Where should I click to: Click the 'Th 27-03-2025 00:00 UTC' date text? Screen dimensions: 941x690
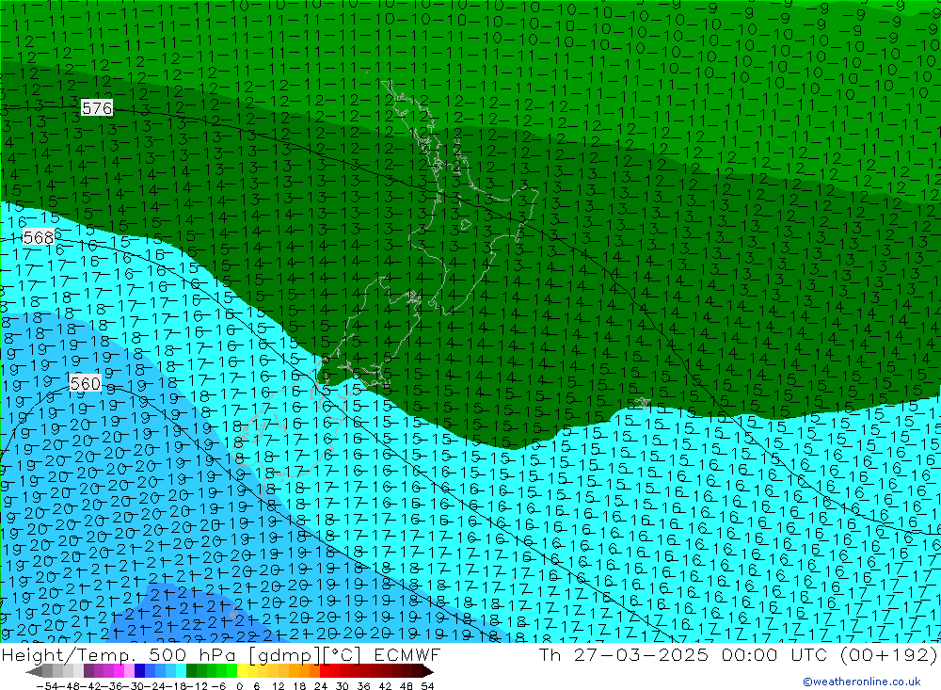click(x=684, y=655)
